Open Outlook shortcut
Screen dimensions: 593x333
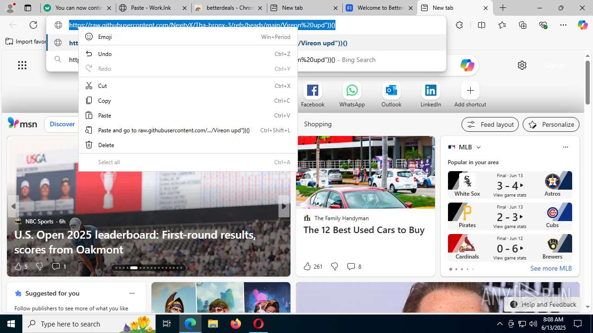click(391, 95)
